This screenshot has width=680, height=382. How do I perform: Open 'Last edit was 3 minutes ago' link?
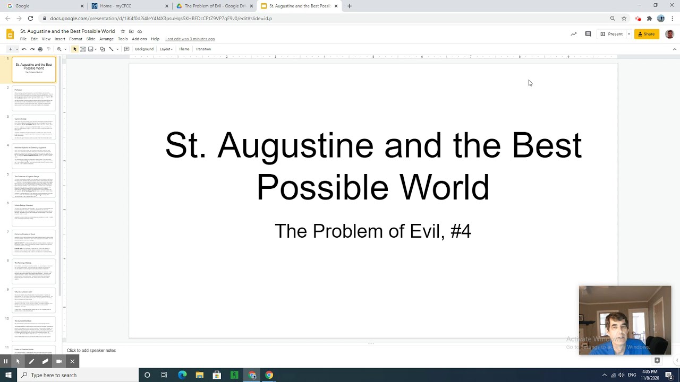tap(190, 39)
